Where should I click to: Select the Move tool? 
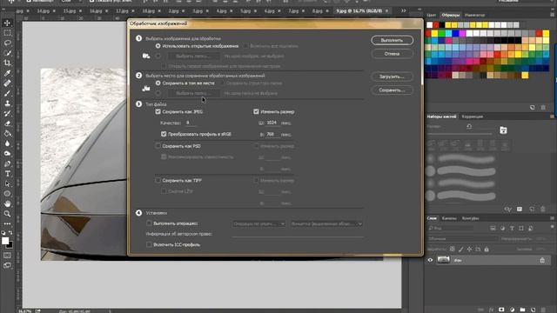coord(8,23)
